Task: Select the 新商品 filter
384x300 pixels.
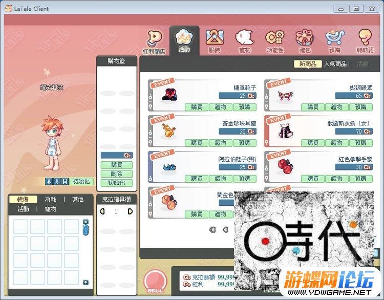Action: (308, 64)
